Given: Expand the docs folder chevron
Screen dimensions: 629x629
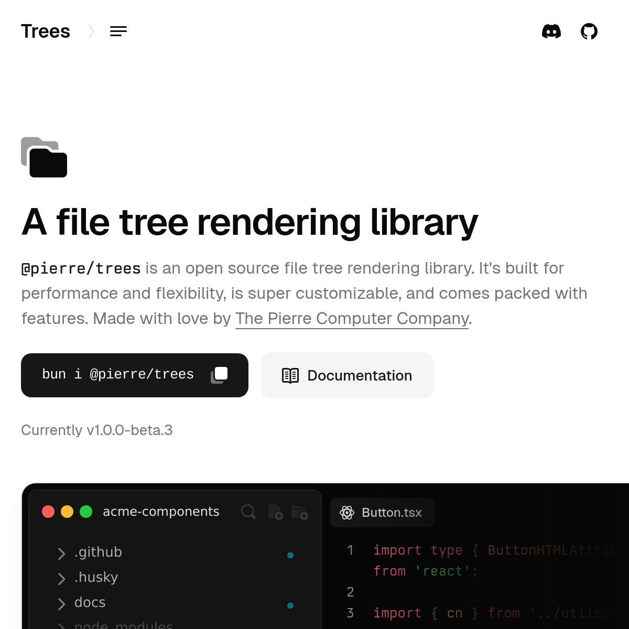Looking at the screenshot, I should point(61,604).
